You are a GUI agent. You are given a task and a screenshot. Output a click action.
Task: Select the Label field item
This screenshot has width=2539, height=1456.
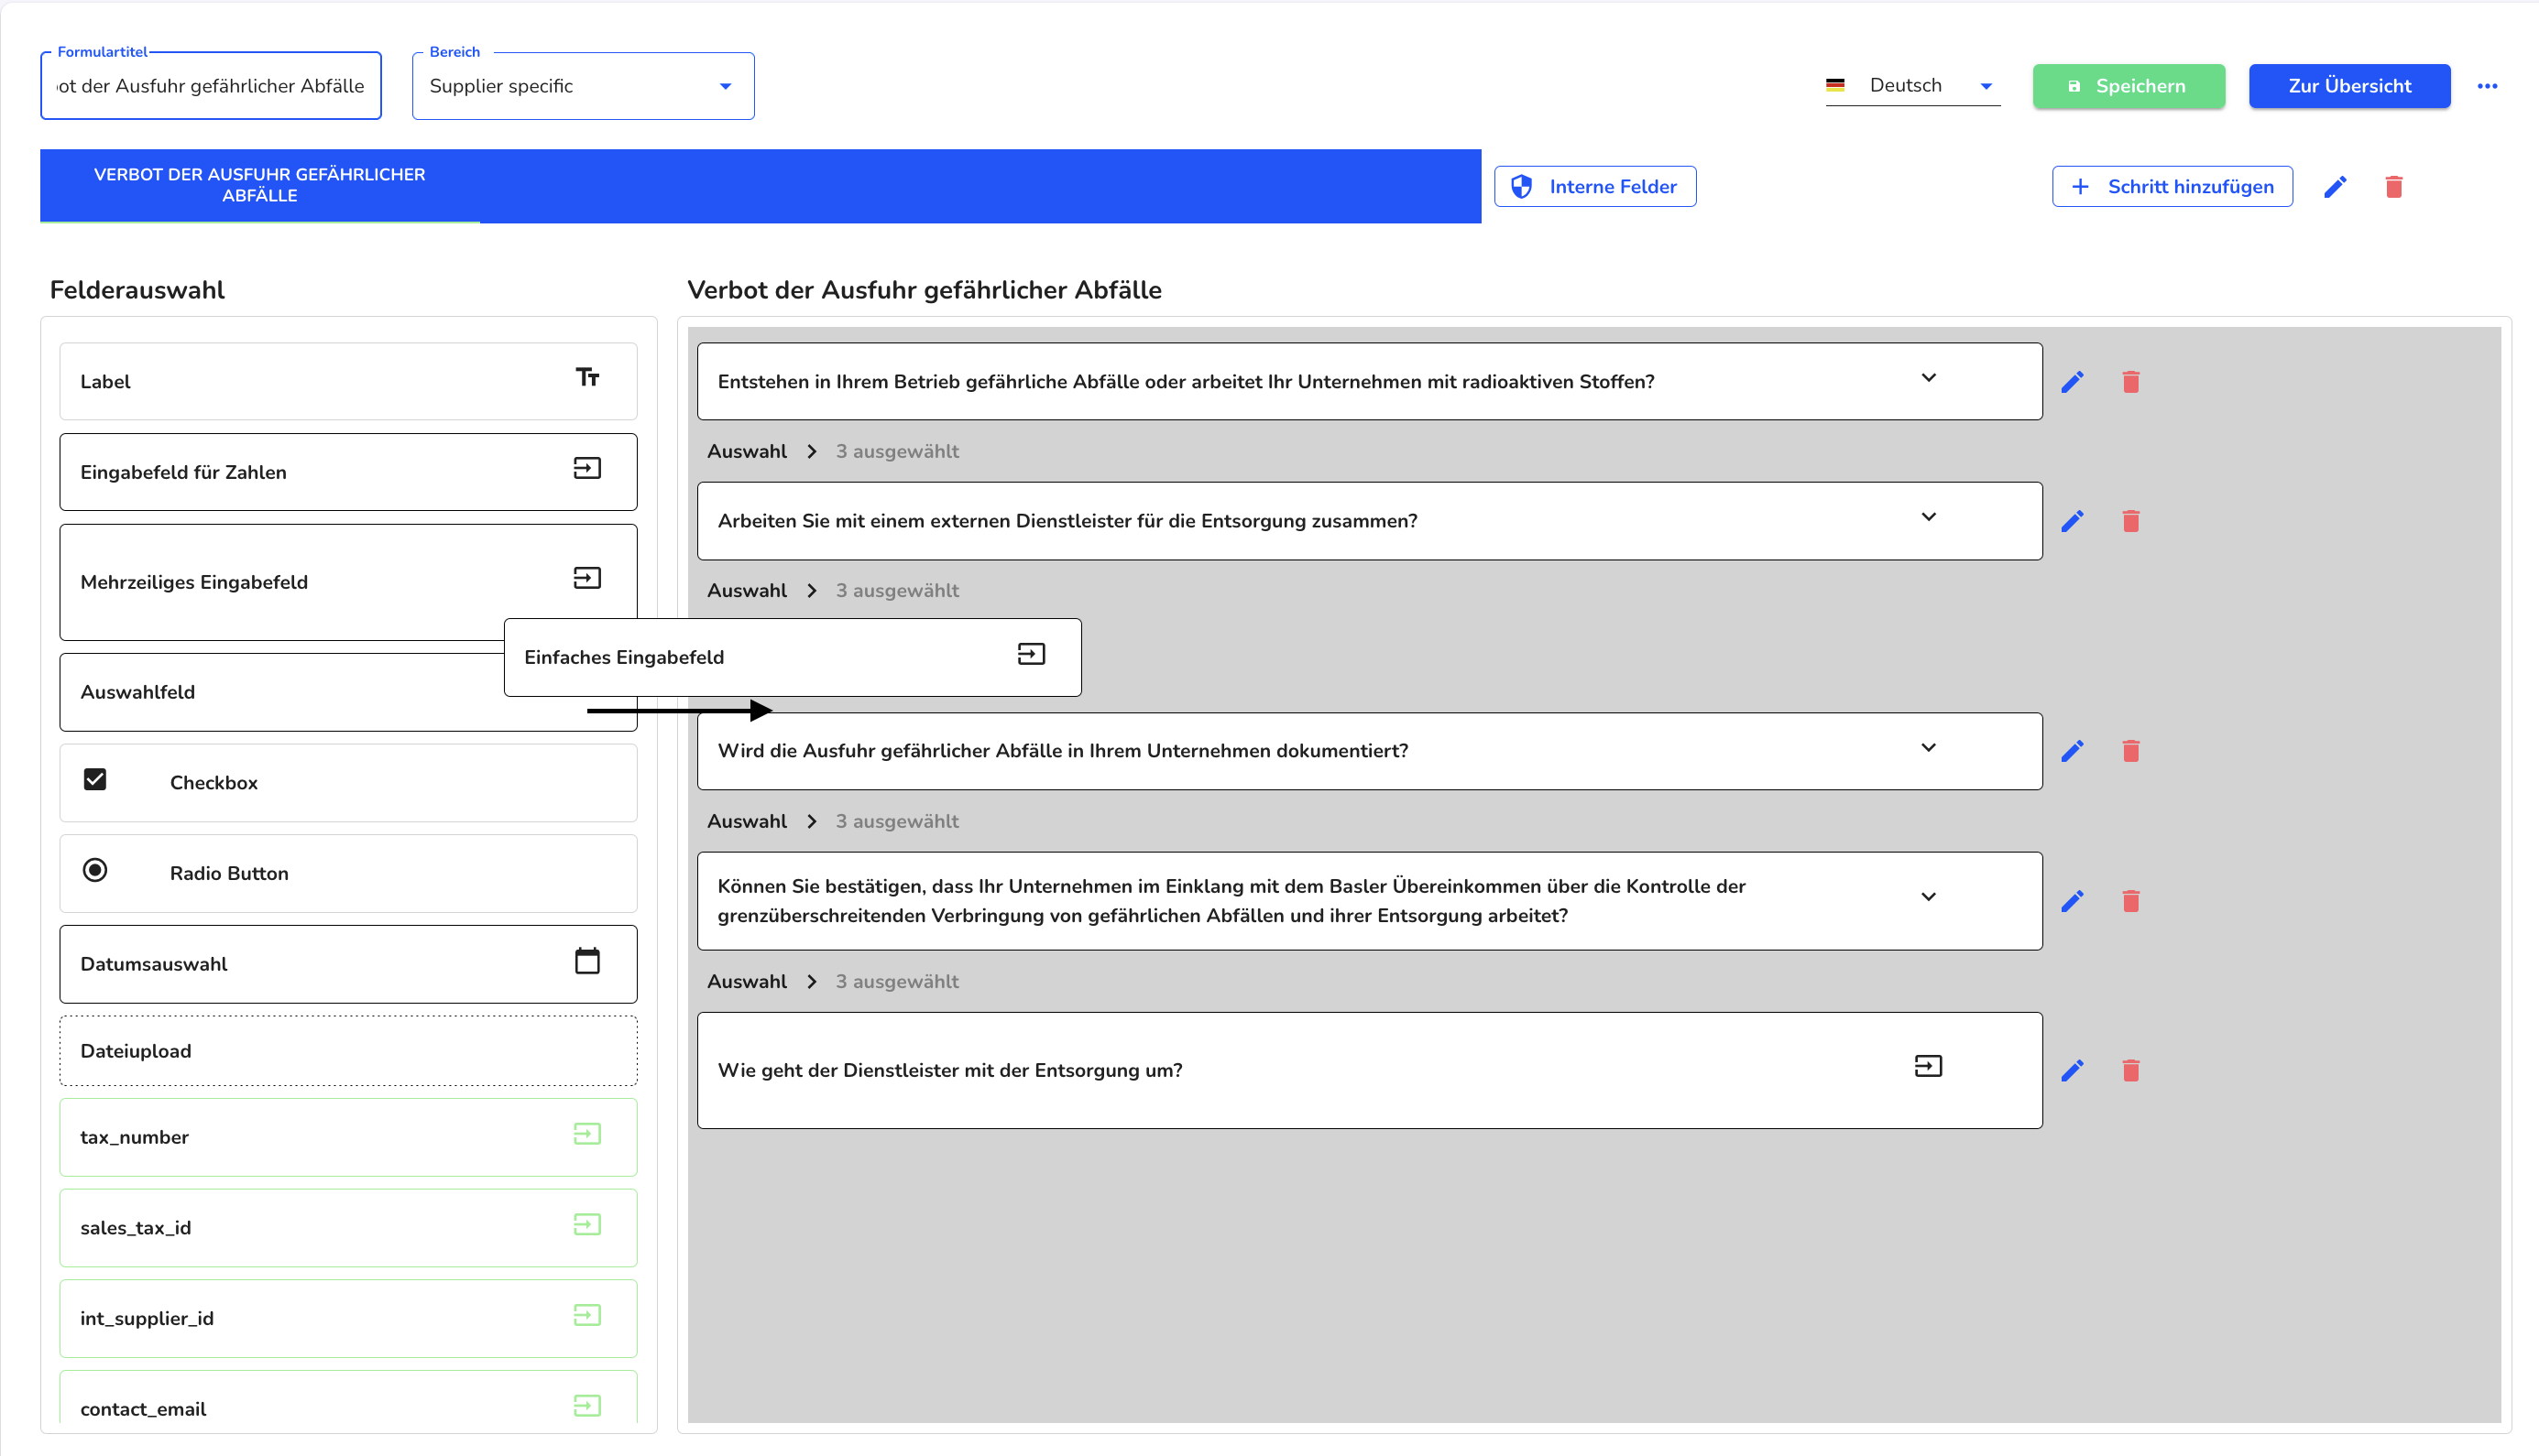point(348,382)
